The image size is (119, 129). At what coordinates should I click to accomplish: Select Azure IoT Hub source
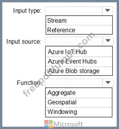tap(79, 52)
